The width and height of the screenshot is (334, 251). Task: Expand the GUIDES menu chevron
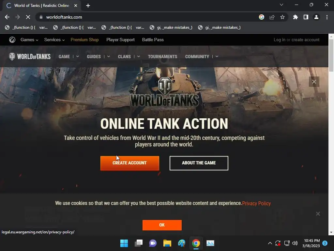[108, 57]
